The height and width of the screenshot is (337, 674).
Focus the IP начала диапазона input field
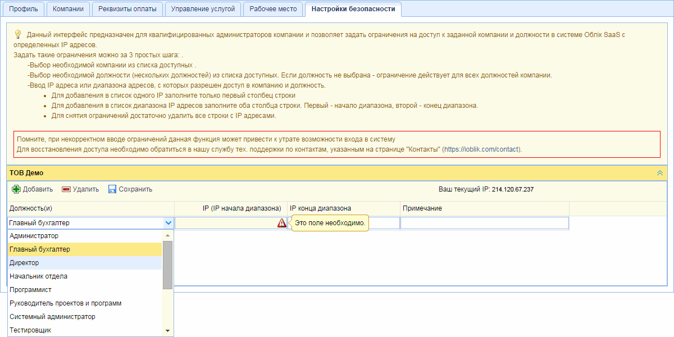pyautogui.click(x=231, y=223)
